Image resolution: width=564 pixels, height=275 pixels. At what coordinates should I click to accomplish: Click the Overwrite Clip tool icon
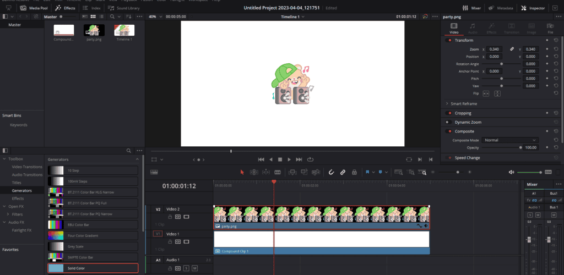pos(304,172)
